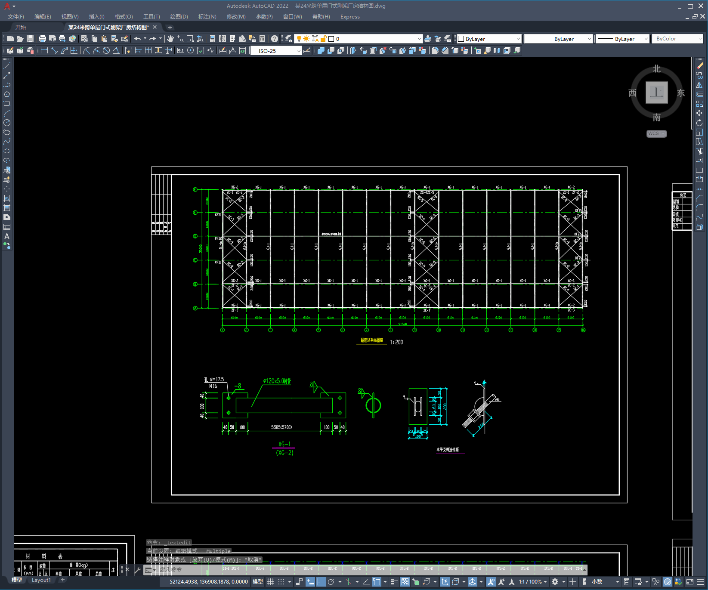Start a linear dimension
The image size is (708, 590).
pos(44,50)
